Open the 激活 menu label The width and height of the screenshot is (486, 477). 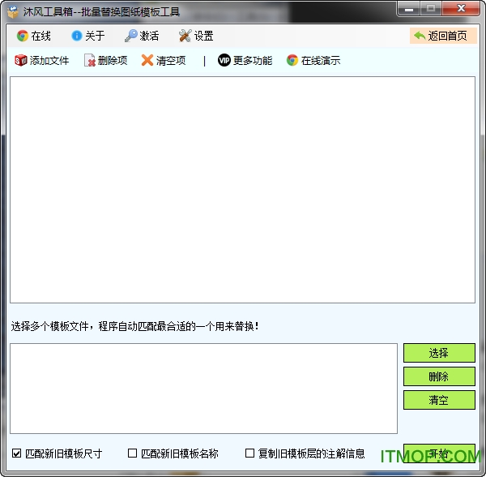(149, 36)
